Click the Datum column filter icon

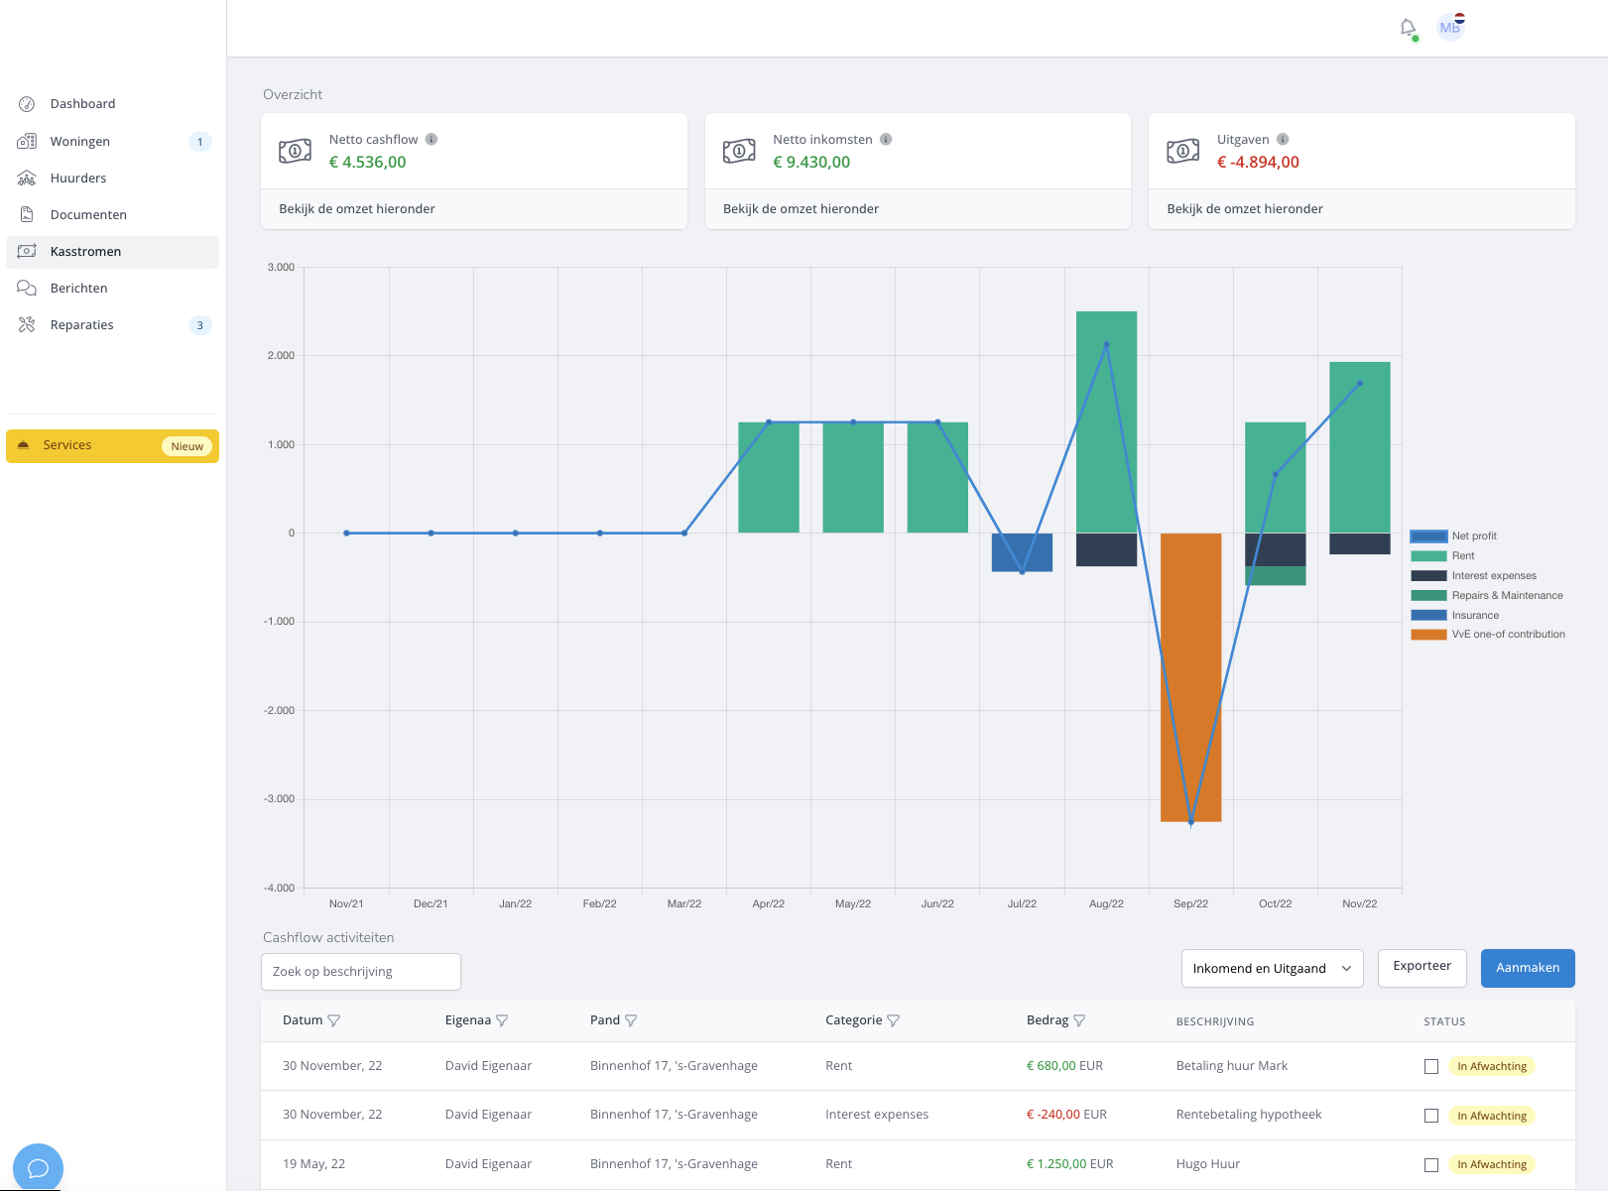(334, 1020)
